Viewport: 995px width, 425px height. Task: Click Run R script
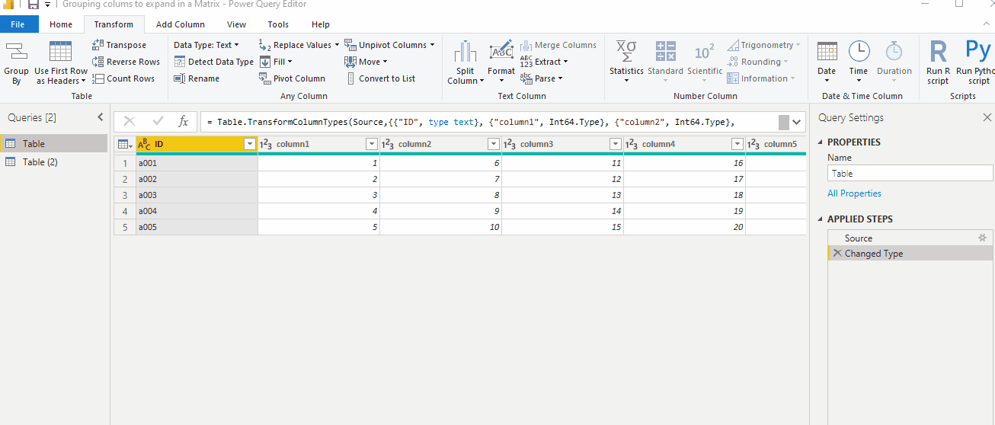[x=938, y=62]
